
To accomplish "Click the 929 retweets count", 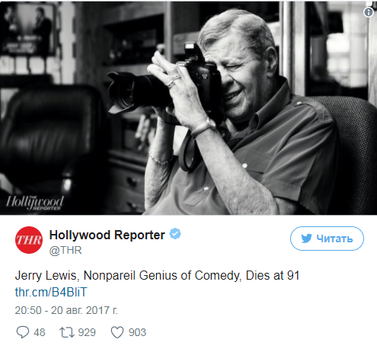I will click(87, 332).
